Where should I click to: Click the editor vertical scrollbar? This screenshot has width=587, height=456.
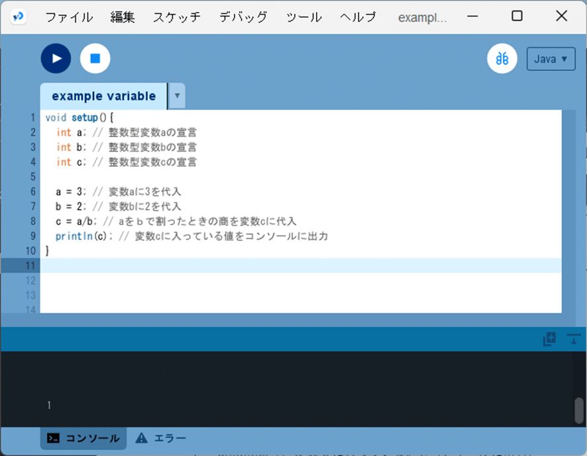(568, 211)
